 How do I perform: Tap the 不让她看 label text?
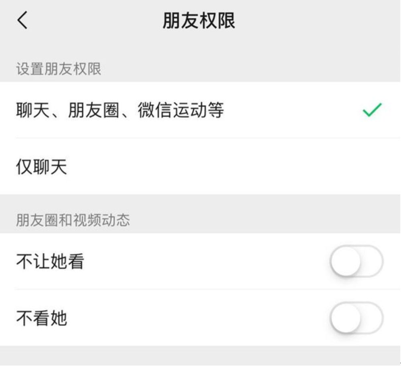(x=50, y=262)
